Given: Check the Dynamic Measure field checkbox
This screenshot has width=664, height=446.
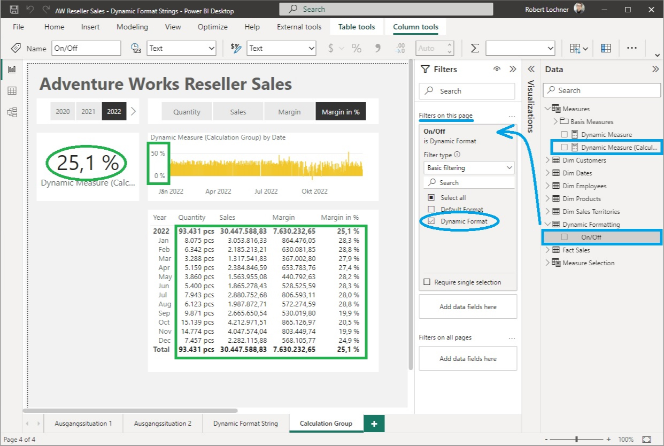Looking at the screenshot, I should click(x=564, y=134).
